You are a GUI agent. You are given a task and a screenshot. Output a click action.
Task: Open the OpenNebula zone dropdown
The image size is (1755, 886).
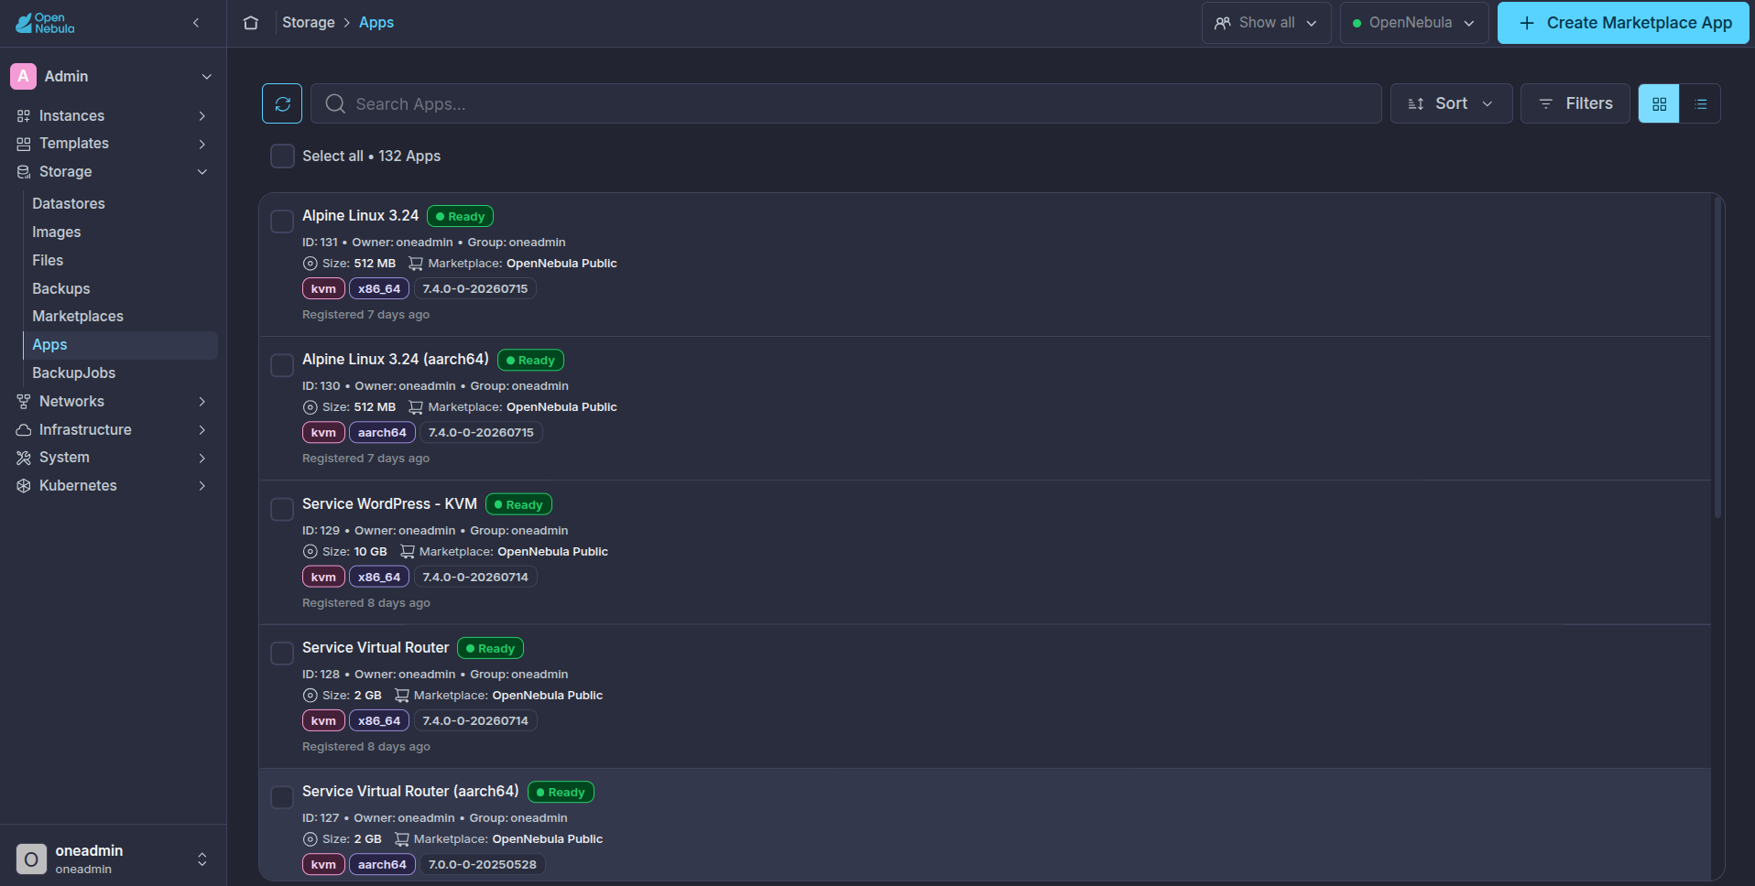(x=1414, y=23)
